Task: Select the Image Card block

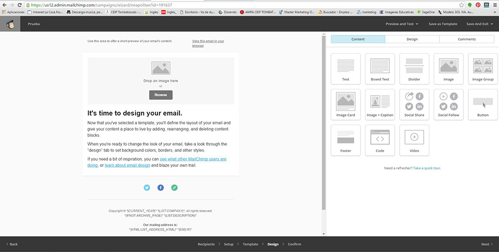Action: [x=345, y=104]
